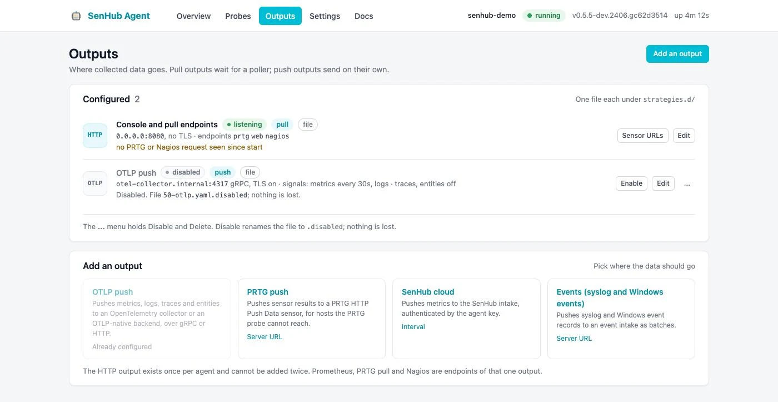This screenshot has width=778, height=402.
Task: Go to the Settings tab
Action: (x=325, y=16)
